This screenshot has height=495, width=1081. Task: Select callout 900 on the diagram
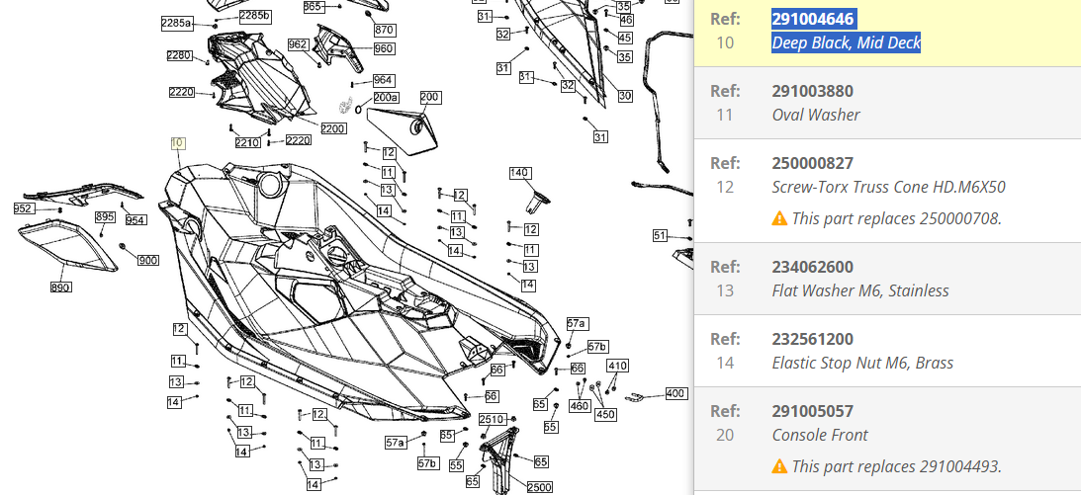(x=148, y=260)
